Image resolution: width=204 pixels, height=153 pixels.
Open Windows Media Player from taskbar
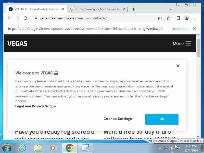53,148
